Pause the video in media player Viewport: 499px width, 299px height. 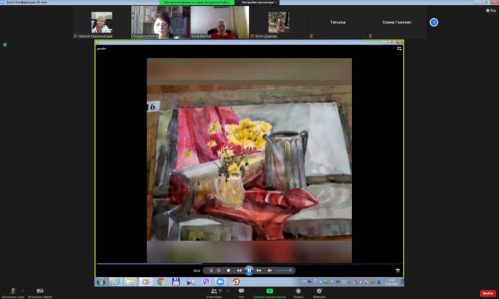point(249,270)
